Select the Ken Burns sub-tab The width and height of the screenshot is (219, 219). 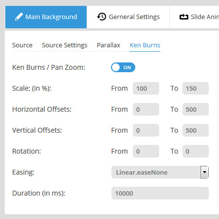pos(145,45)
